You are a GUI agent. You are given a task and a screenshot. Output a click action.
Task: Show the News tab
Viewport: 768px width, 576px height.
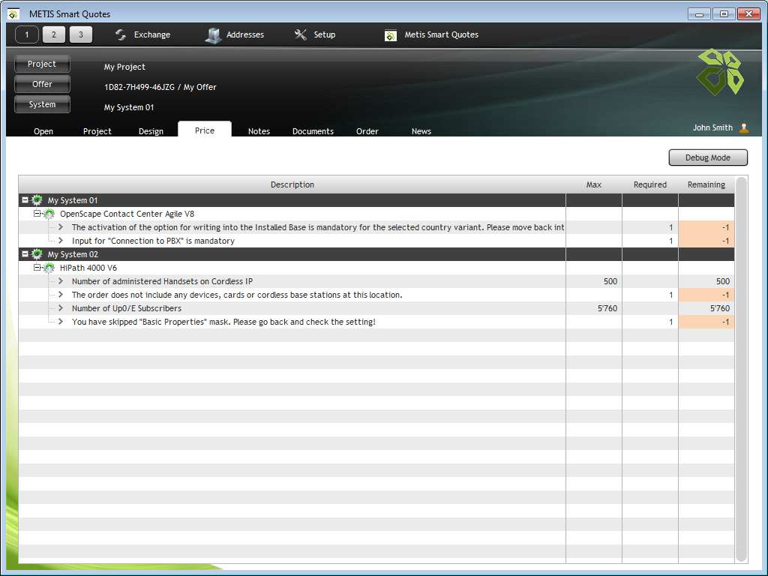(421, 131)
